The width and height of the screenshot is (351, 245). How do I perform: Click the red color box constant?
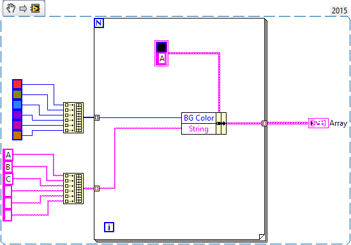[x=17, y=84]
